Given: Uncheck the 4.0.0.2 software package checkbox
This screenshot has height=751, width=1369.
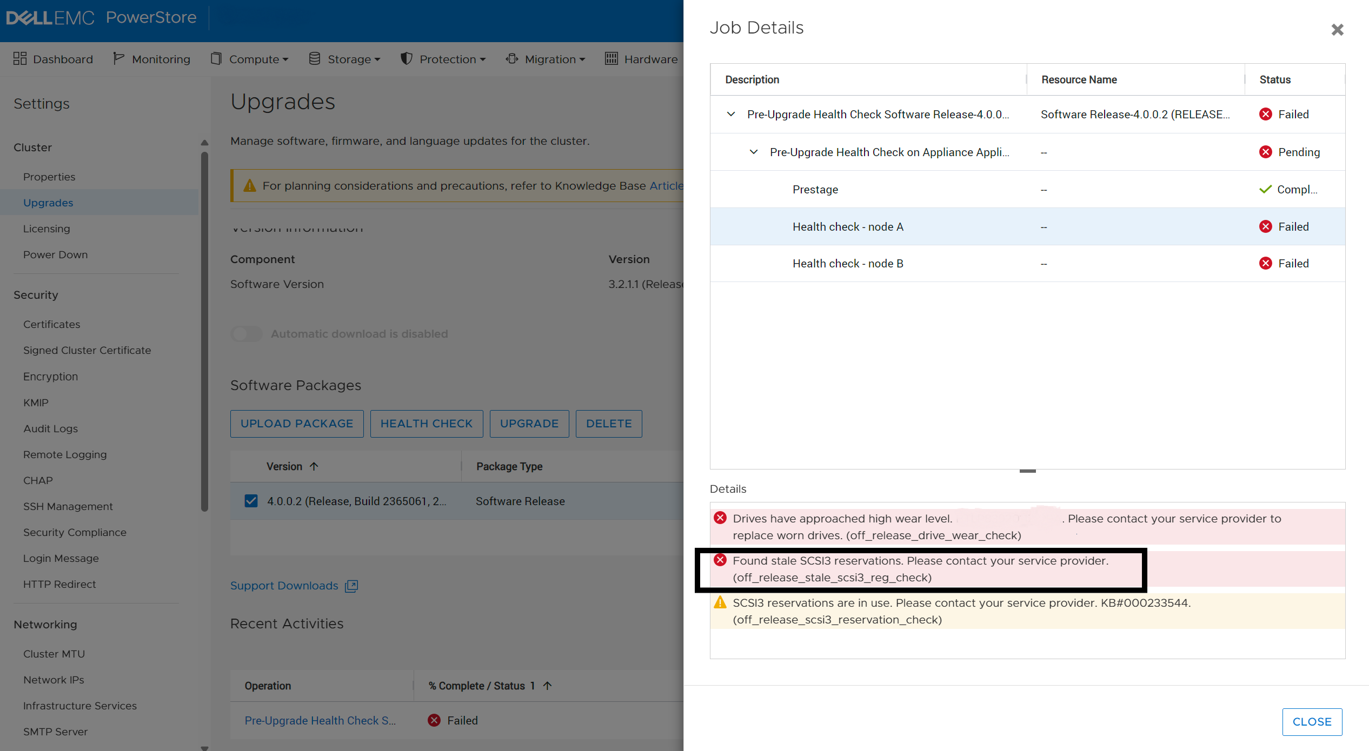Looking at the screenshot, I should click(x=251, y=501).
